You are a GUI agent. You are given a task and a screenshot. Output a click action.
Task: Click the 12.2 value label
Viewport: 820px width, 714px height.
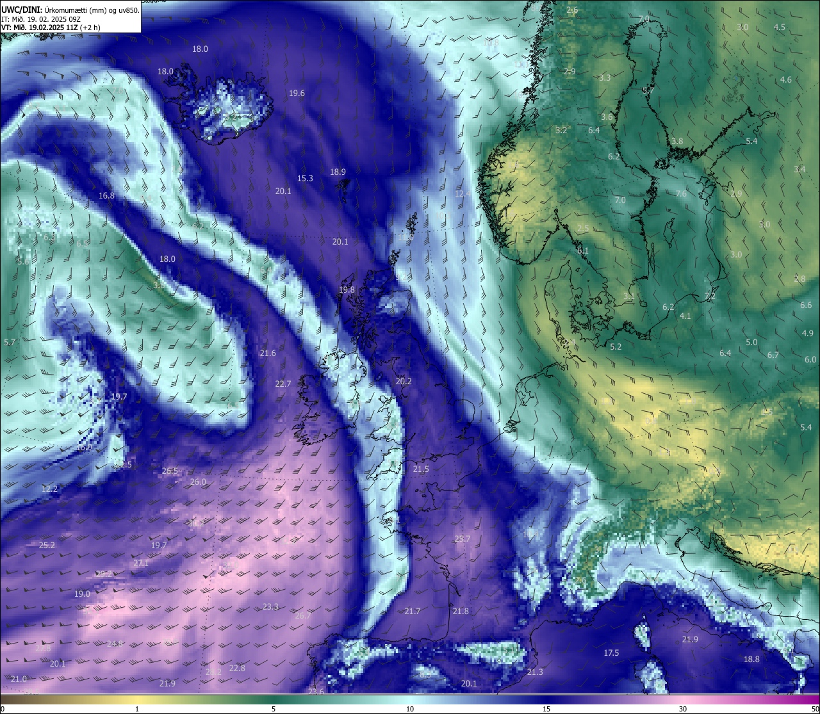[49, 489]
